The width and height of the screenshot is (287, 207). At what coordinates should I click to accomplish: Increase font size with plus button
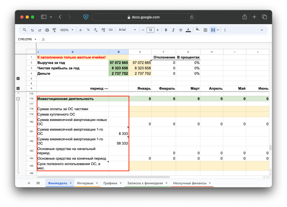pos(158,30)
